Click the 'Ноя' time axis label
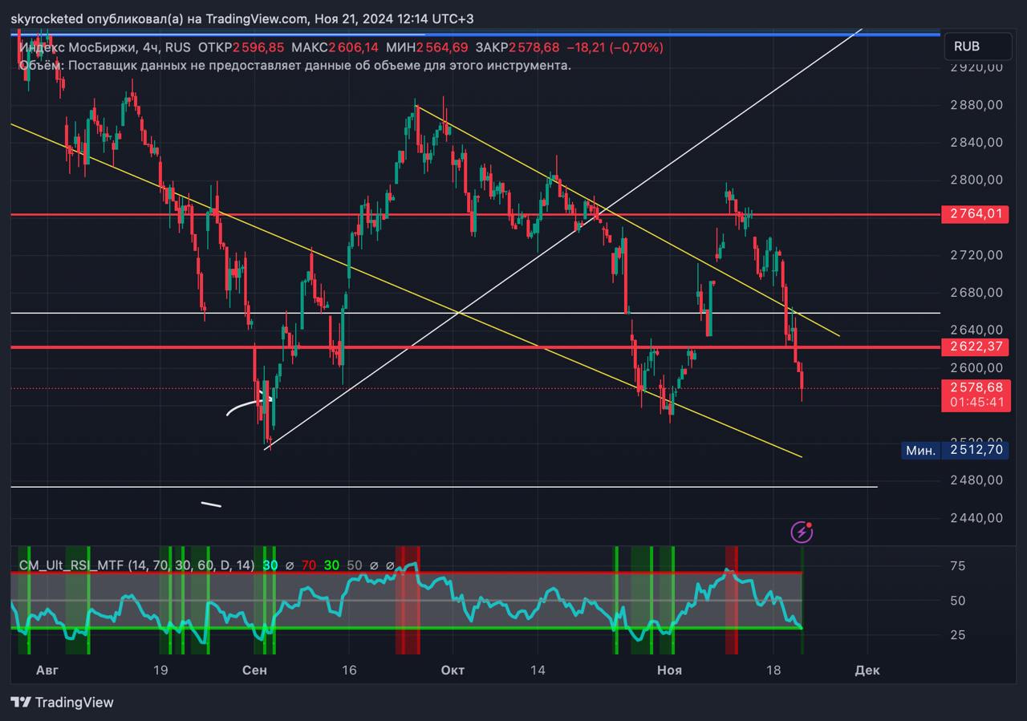Viewport: 1027px width, 721px height. (x=669, y=670)
